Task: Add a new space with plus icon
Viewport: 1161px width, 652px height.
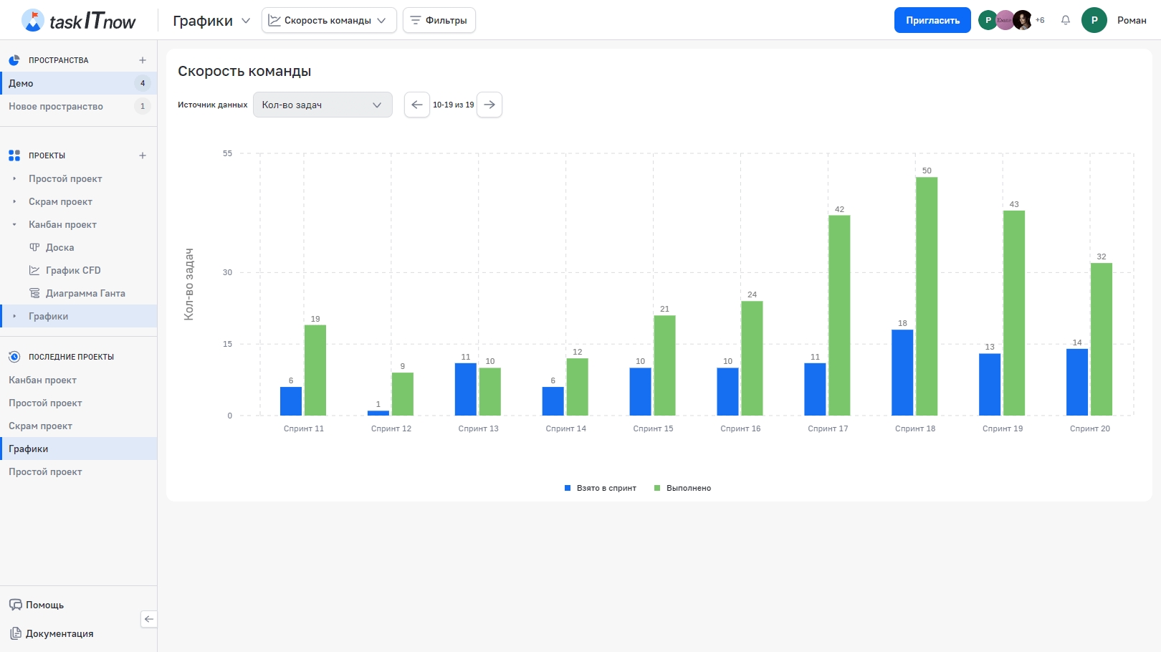Action: [143, 60]
